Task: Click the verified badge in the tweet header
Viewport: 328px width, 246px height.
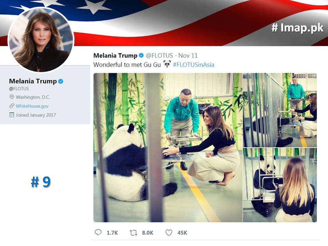Action: (x=141, y=56)
